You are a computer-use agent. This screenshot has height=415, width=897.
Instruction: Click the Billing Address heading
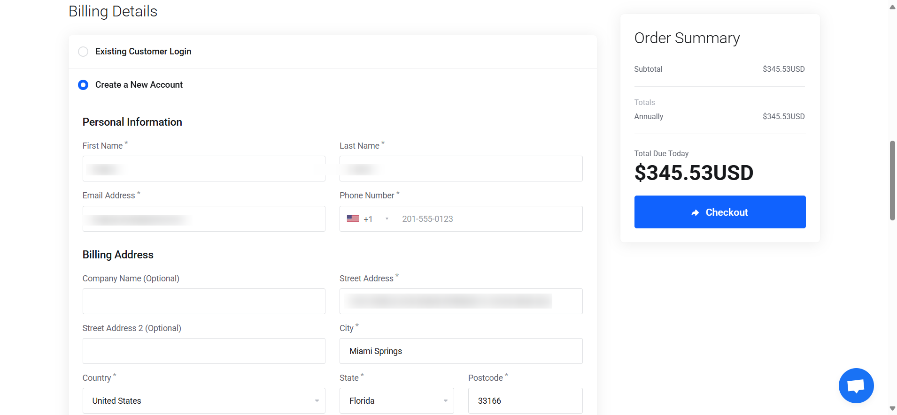click(118, 255)
